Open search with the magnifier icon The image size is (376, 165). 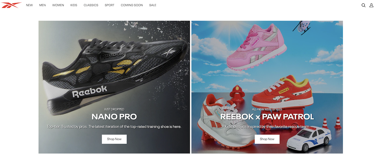(x=364, y=5)
